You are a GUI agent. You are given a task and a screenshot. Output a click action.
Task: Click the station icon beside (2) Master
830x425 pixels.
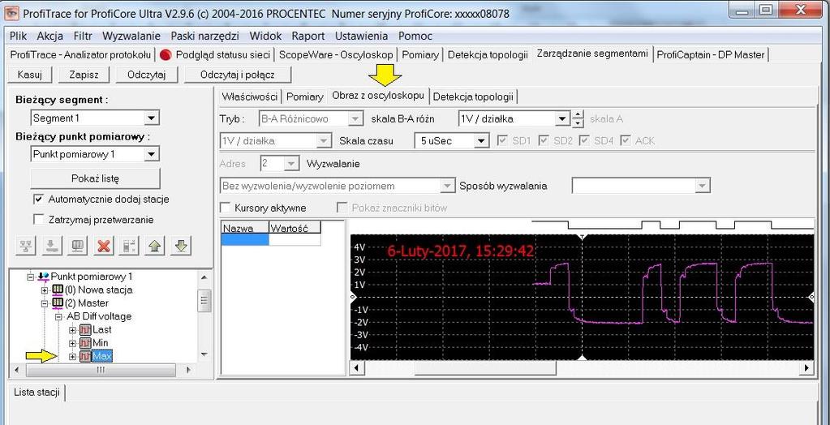pos(57,303)
